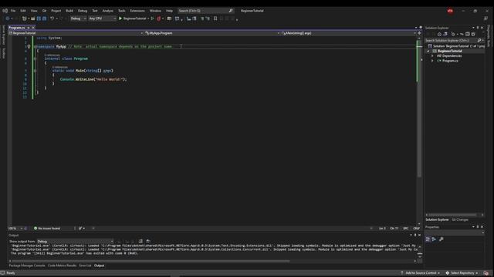Click the Property Pages wrench icon
This screenshot has width=494, height=277.
click(x=441, y=239)
